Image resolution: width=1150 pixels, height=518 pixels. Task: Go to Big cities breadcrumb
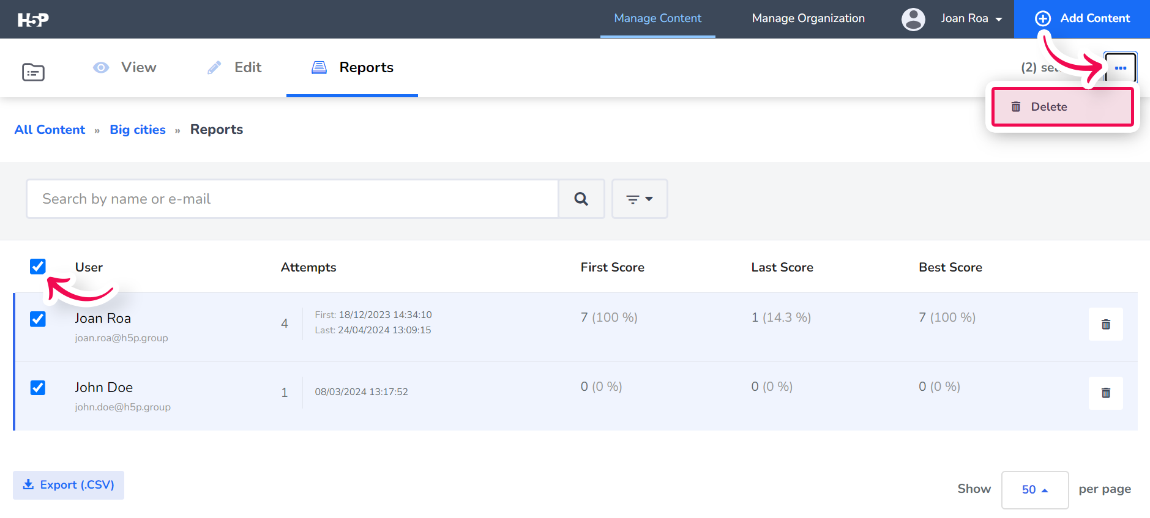point(138,130)
